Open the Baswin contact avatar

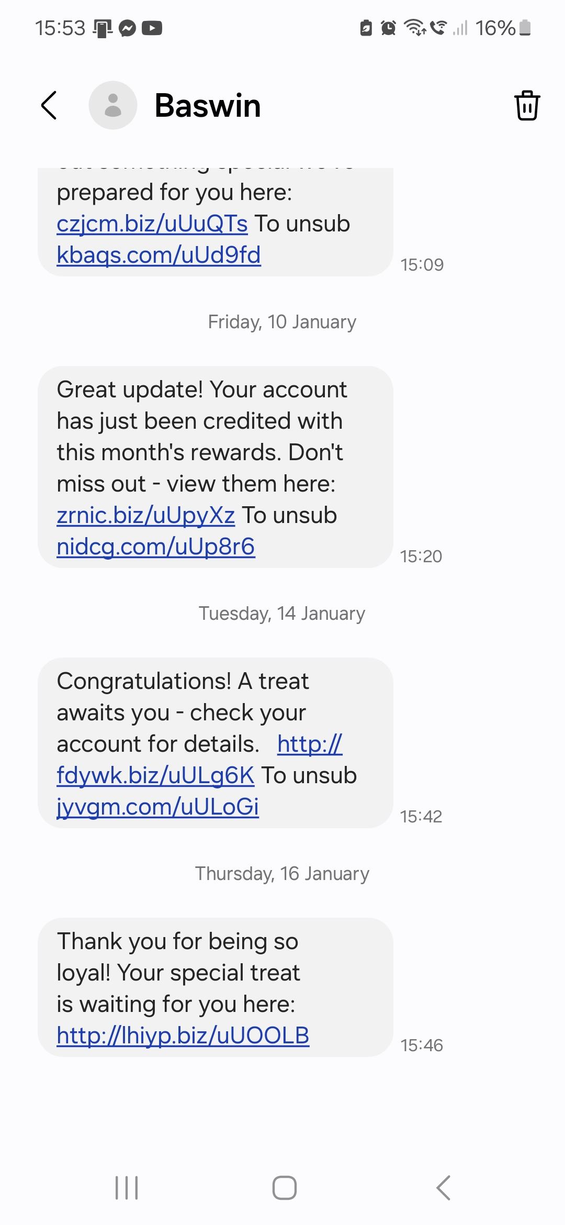113,105
